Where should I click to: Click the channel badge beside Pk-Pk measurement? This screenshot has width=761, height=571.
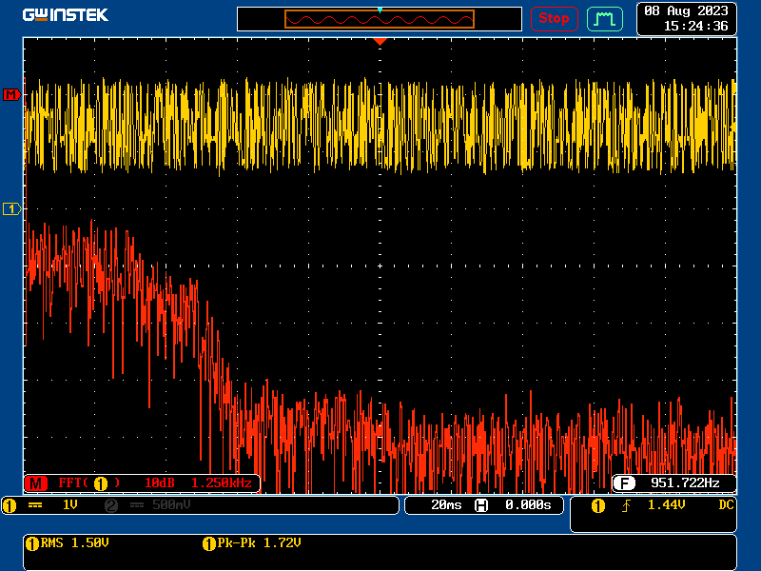208,543
